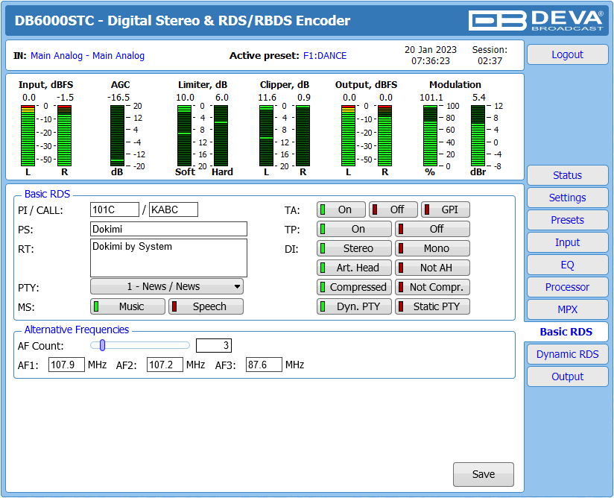Click the PS text field
The height and width of the screenshot is (498, 614).
pos(168,229)
